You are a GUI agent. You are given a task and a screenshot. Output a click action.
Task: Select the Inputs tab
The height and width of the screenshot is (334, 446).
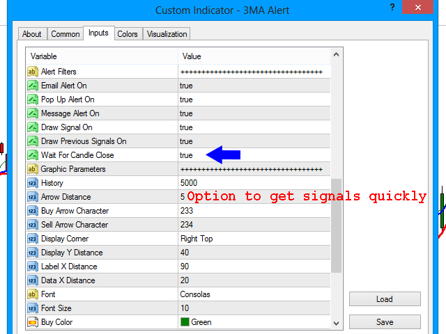pos(98,33)
